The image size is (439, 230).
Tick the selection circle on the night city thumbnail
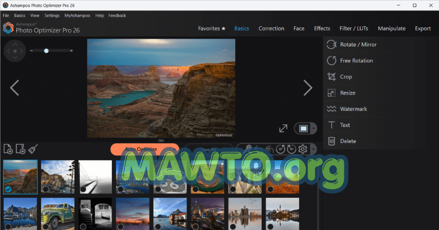coord(195,227)
